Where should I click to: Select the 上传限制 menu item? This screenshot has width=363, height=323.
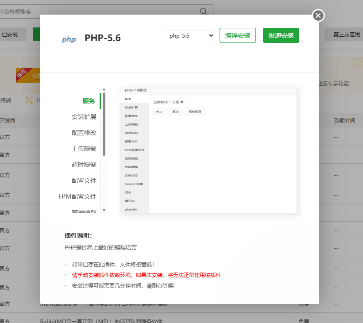click(84, 149)
